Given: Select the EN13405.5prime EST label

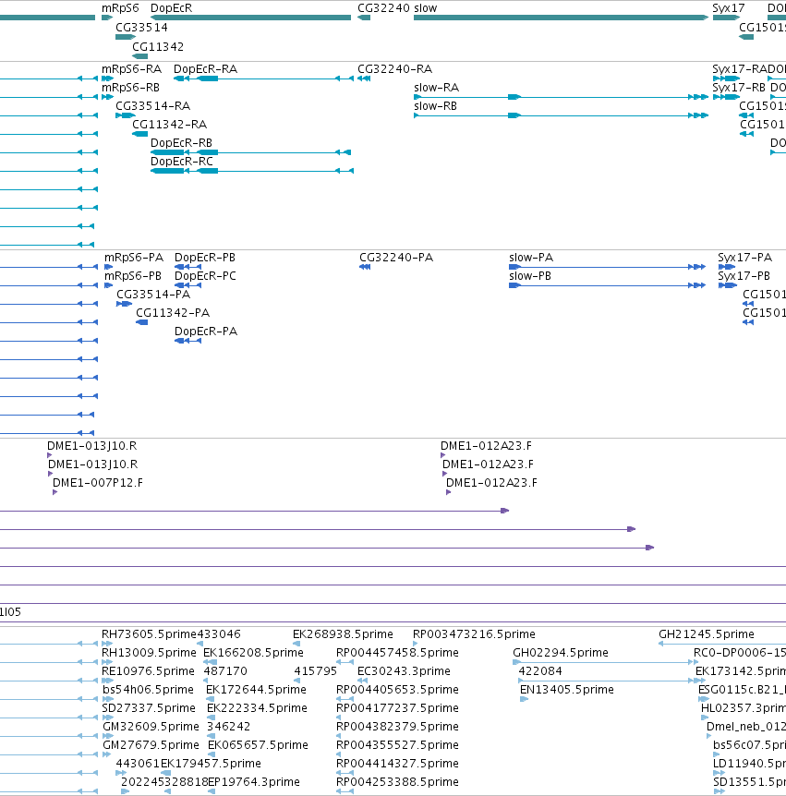Looking at the screenshot, I should [567, 690].
